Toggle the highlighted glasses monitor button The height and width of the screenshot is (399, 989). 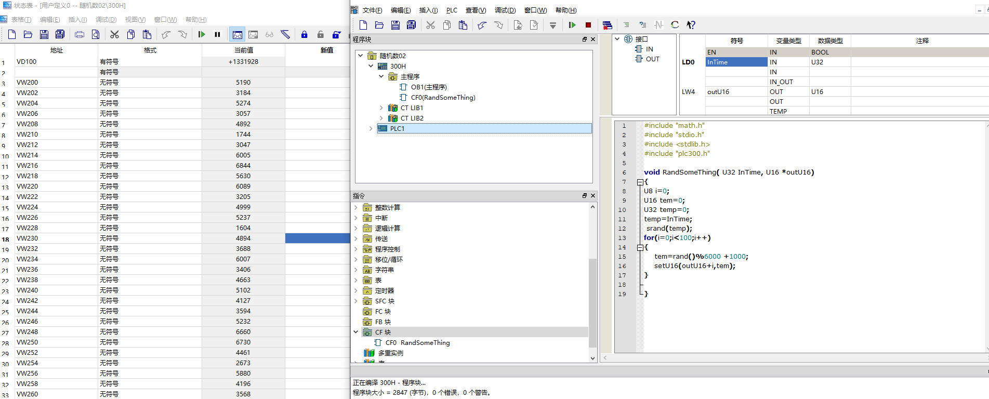click(x=237, y=35)
